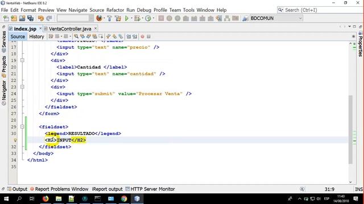
Task: Click the New File toolbar icon
Action: 6,18
